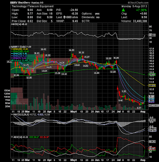159x162 pixels.
Task: Select the Prev Close value 8.92
Action: click(30, 21)
